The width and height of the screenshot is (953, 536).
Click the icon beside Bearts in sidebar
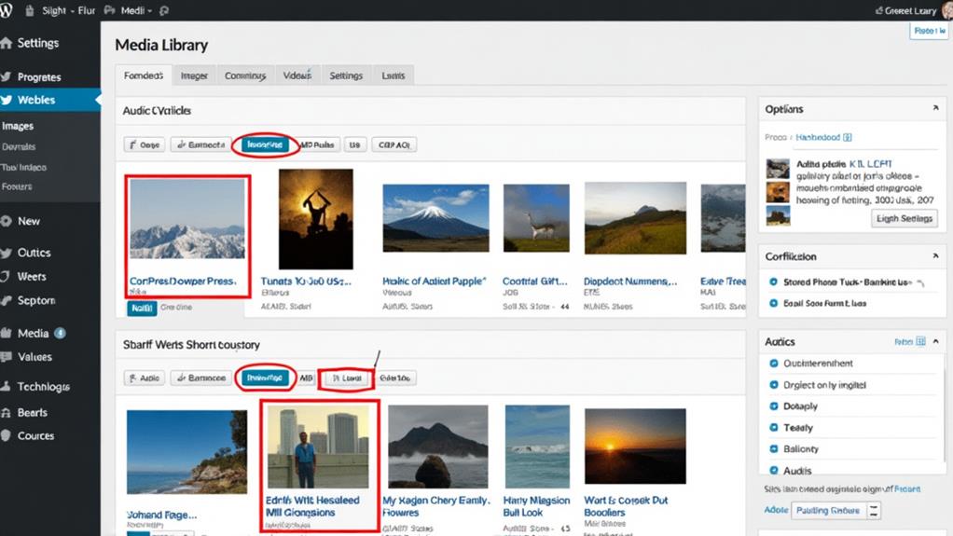[x=7, y=413]
